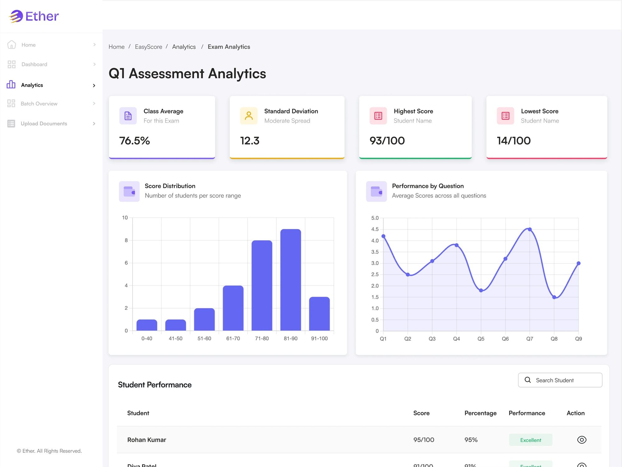Click the 76.5% class average value
This screenshot has height=467, width=622.
135,141
